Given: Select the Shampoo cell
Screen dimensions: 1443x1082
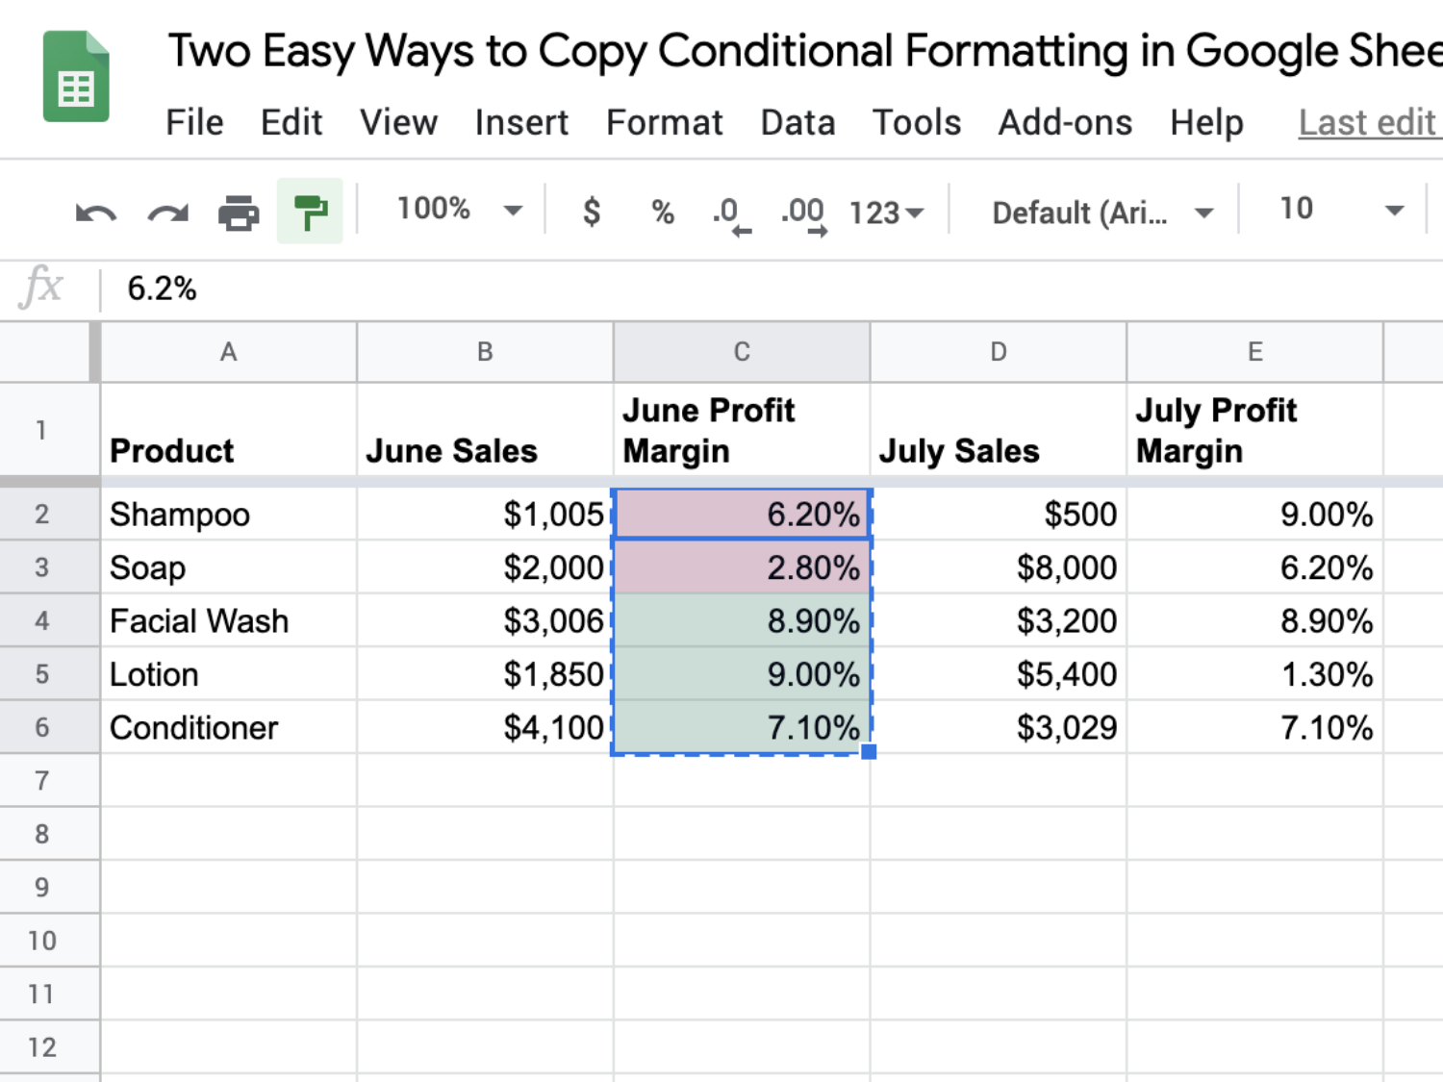Looking at the screenshot, I should [228, 514].
